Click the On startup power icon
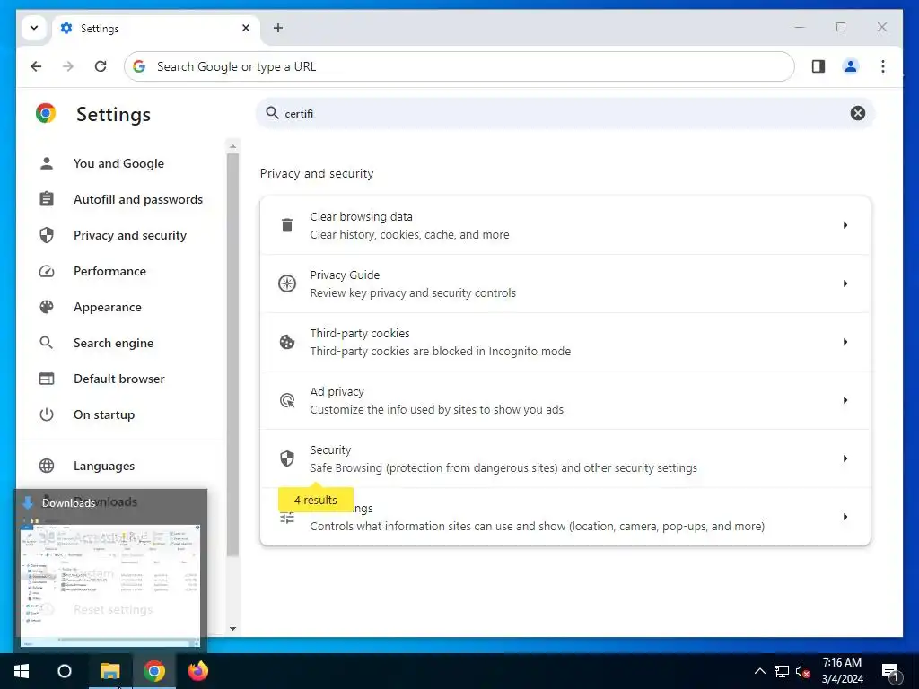 (47, 414)
